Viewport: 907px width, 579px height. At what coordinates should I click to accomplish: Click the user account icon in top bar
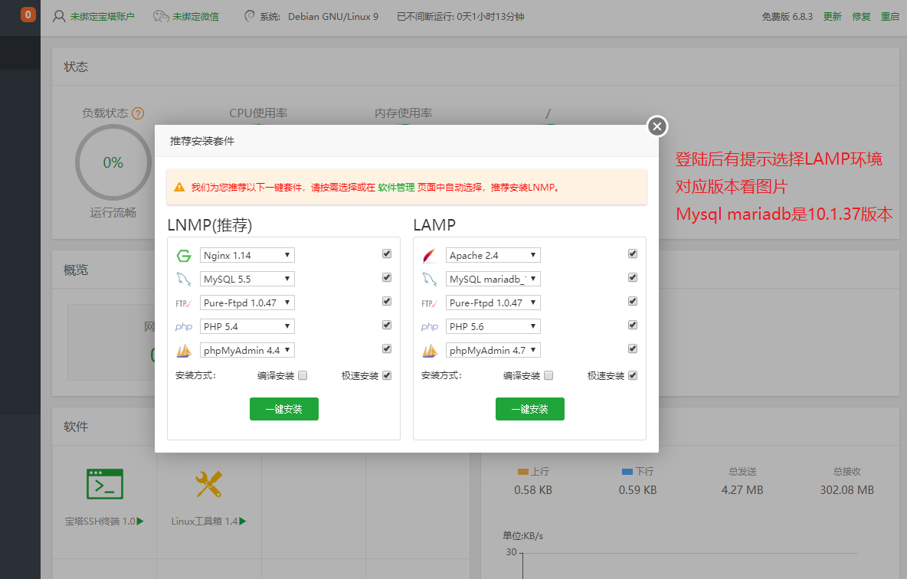coord(59,16)
